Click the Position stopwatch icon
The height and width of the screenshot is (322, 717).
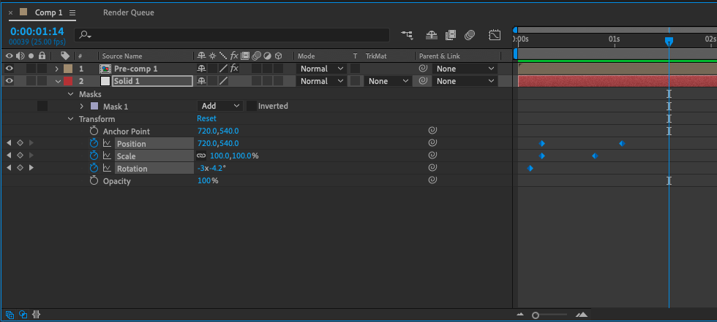[94, 144]
